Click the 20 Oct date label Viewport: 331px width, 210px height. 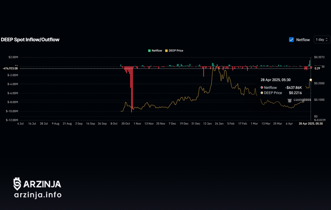pyautogui.click(x=126, y=124)
